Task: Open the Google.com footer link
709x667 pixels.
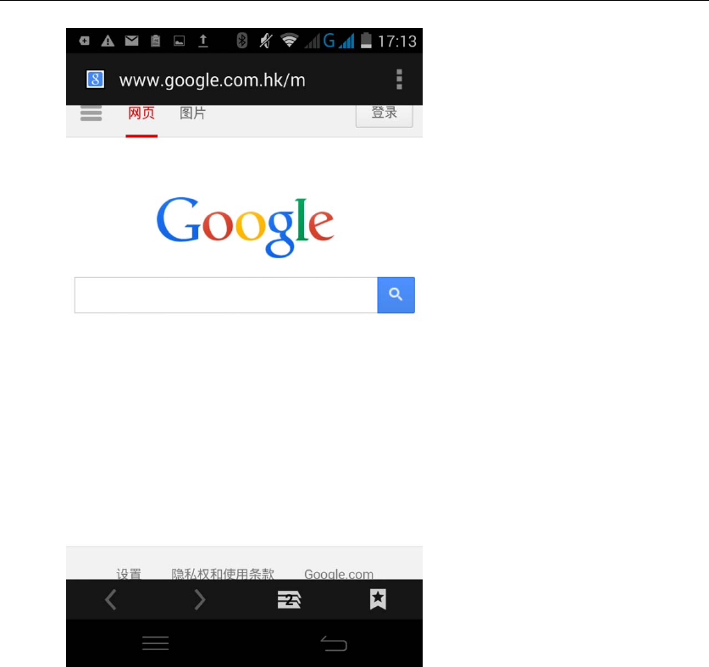Action: [339, 574]
